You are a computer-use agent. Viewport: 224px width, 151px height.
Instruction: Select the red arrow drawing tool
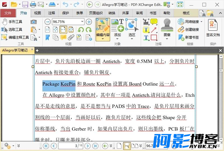[154, 30]
